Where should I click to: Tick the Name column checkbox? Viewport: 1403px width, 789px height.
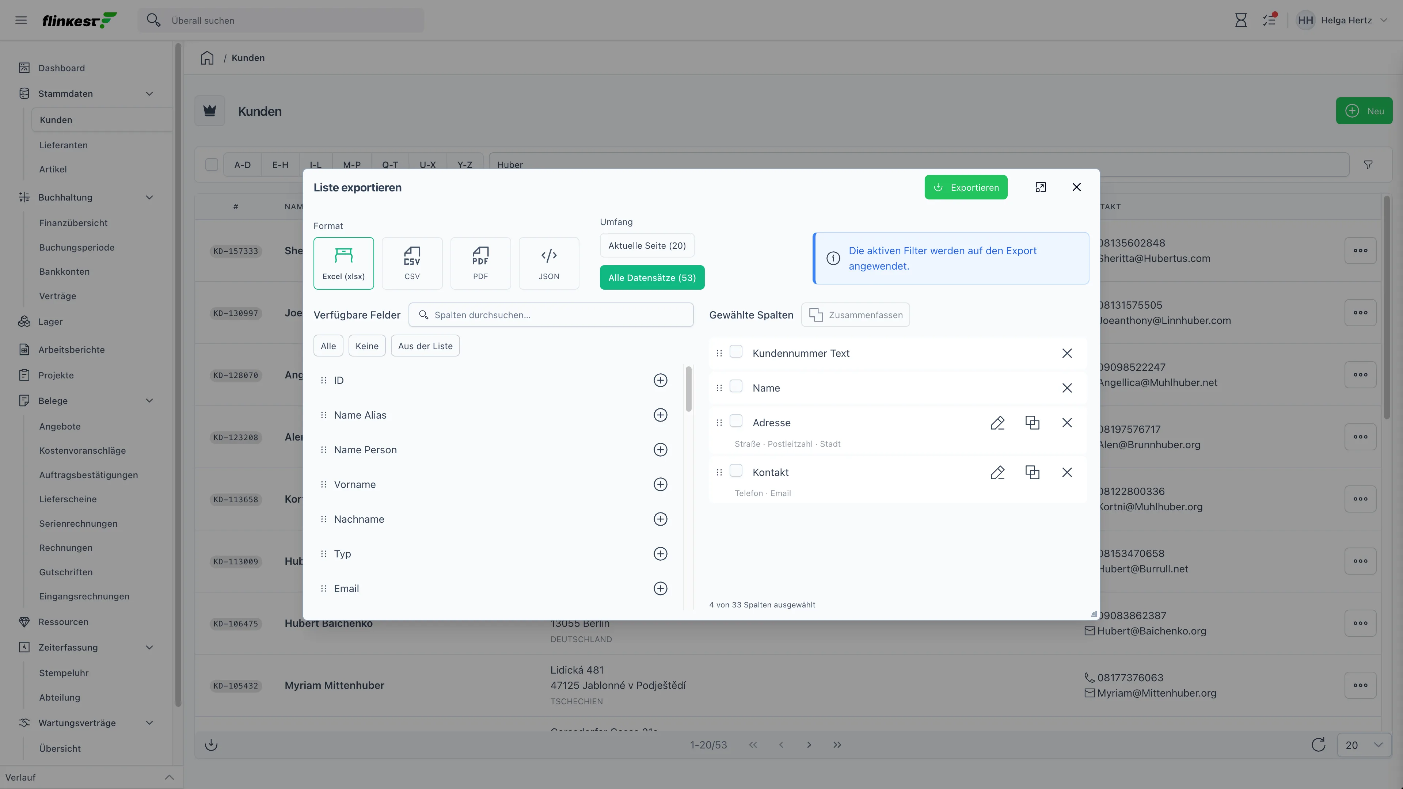[x=736, y=386]
